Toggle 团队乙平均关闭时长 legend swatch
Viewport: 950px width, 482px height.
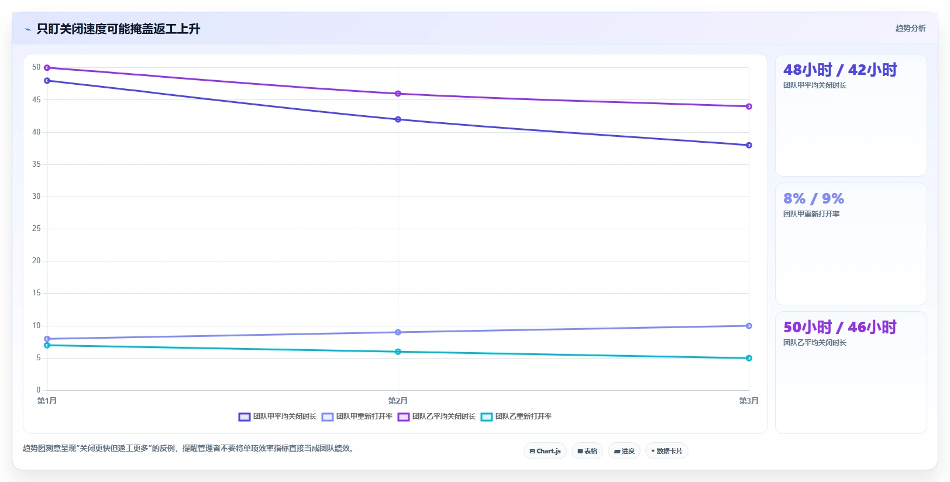(x=404, y=417)
